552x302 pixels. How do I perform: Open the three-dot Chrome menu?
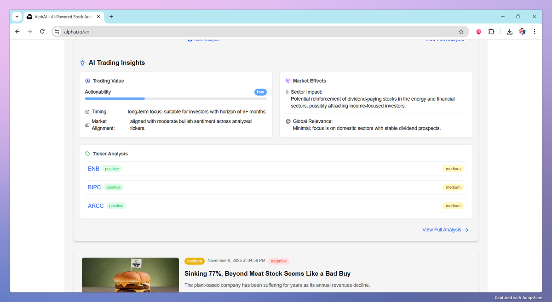534,31
